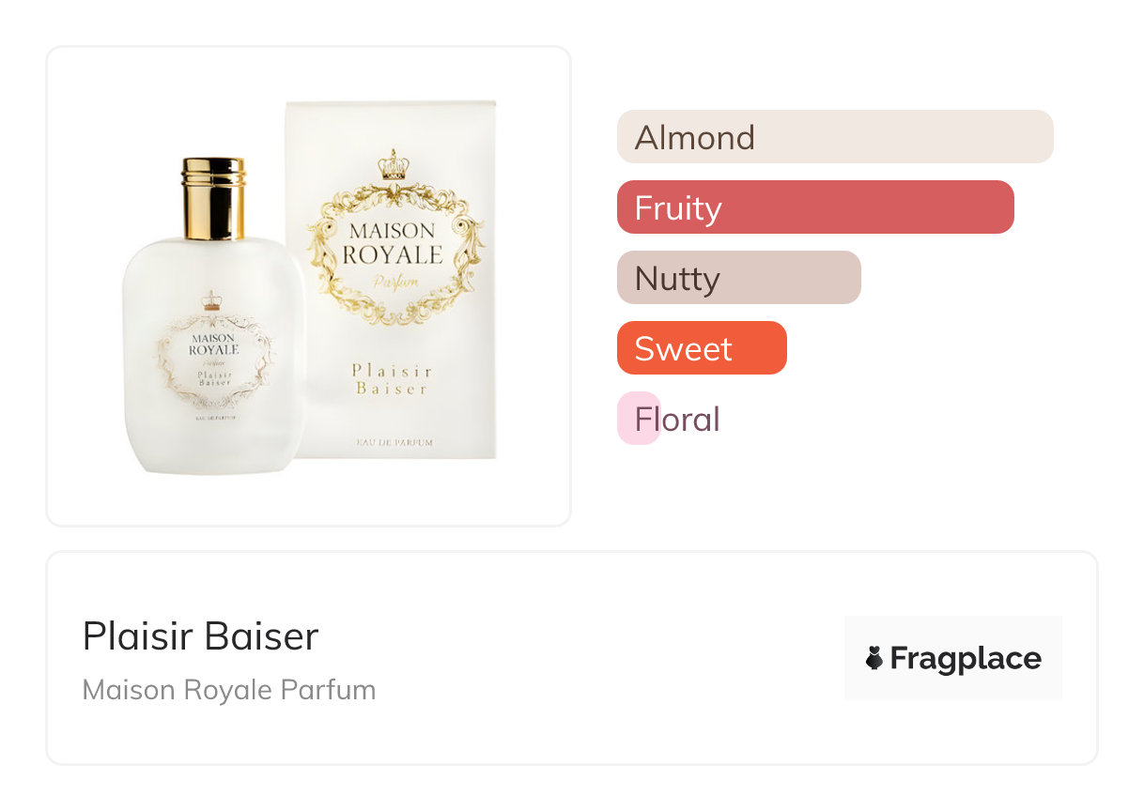Click the gold cap of the bottle
The height and width of the screenshot is (811, 1144).
point(213,197)
